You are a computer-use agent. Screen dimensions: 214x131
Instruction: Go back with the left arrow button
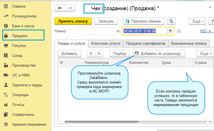point(60,8)
